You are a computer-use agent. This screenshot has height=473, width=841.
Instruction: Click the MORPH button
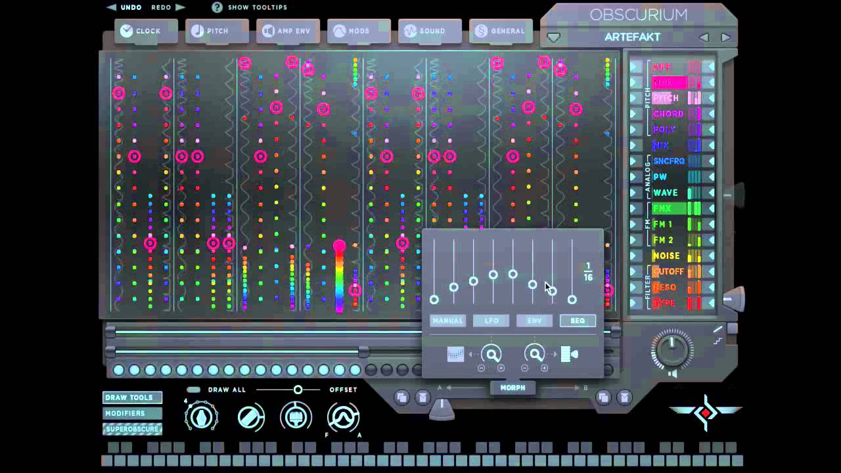click(512, 388)
